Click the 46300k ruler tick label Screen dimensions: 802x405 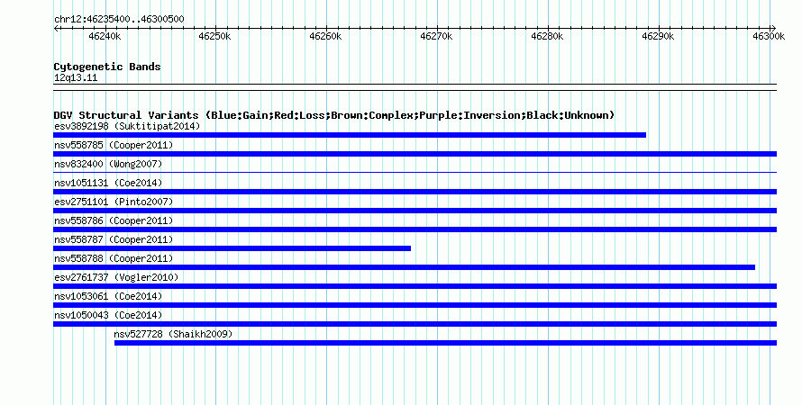(769, 36)
